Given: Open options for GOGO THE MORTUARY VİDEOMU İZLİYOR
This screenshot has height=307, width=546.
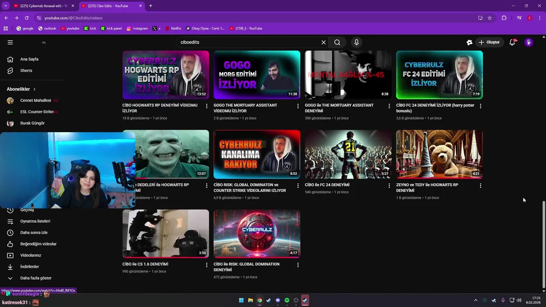Looking at the screenshot, I should (298, 106).
